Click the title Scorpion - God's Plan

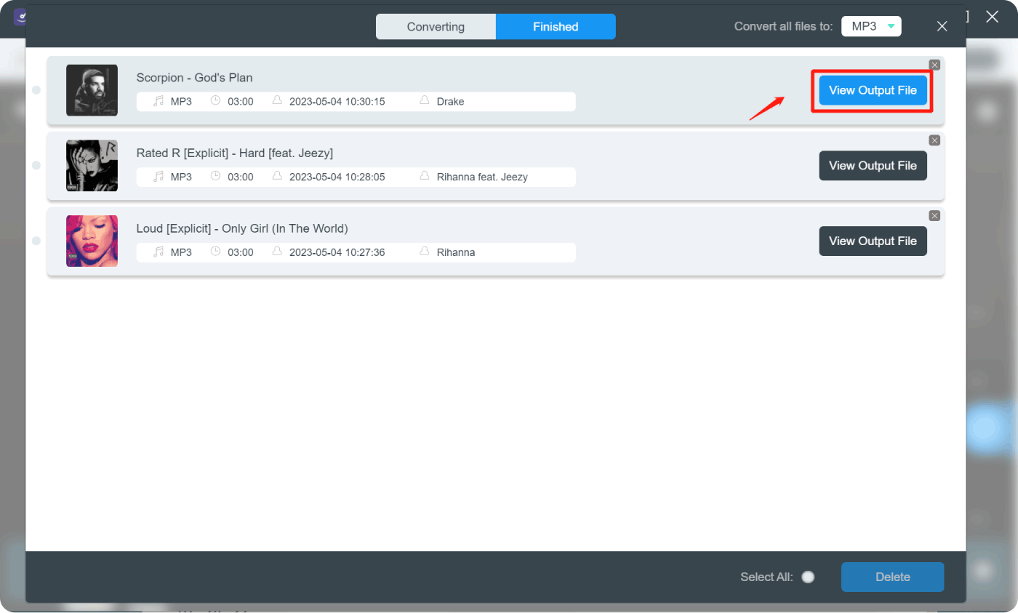pyautogui.click(x=195, y=78)
